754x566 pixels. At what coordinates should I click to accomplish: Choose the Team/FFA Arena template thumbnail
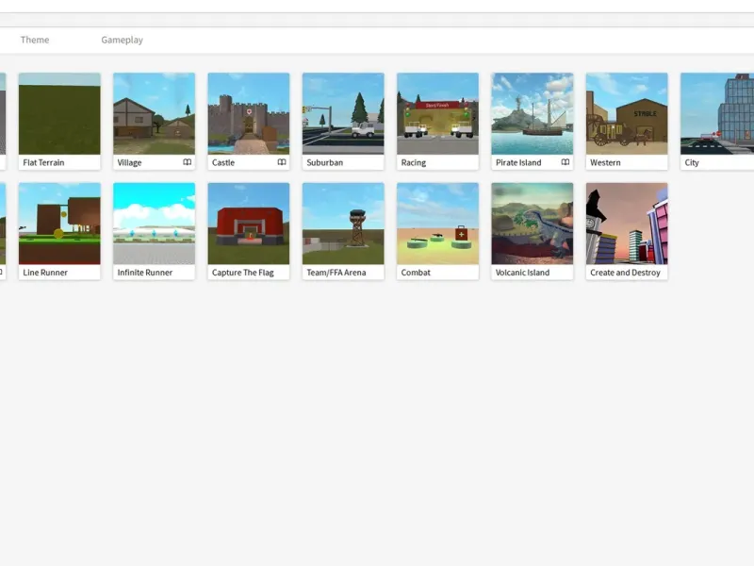tap(343, 224)
